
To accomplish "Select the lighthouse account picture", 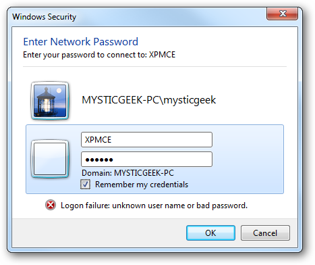I will [50, 101].
